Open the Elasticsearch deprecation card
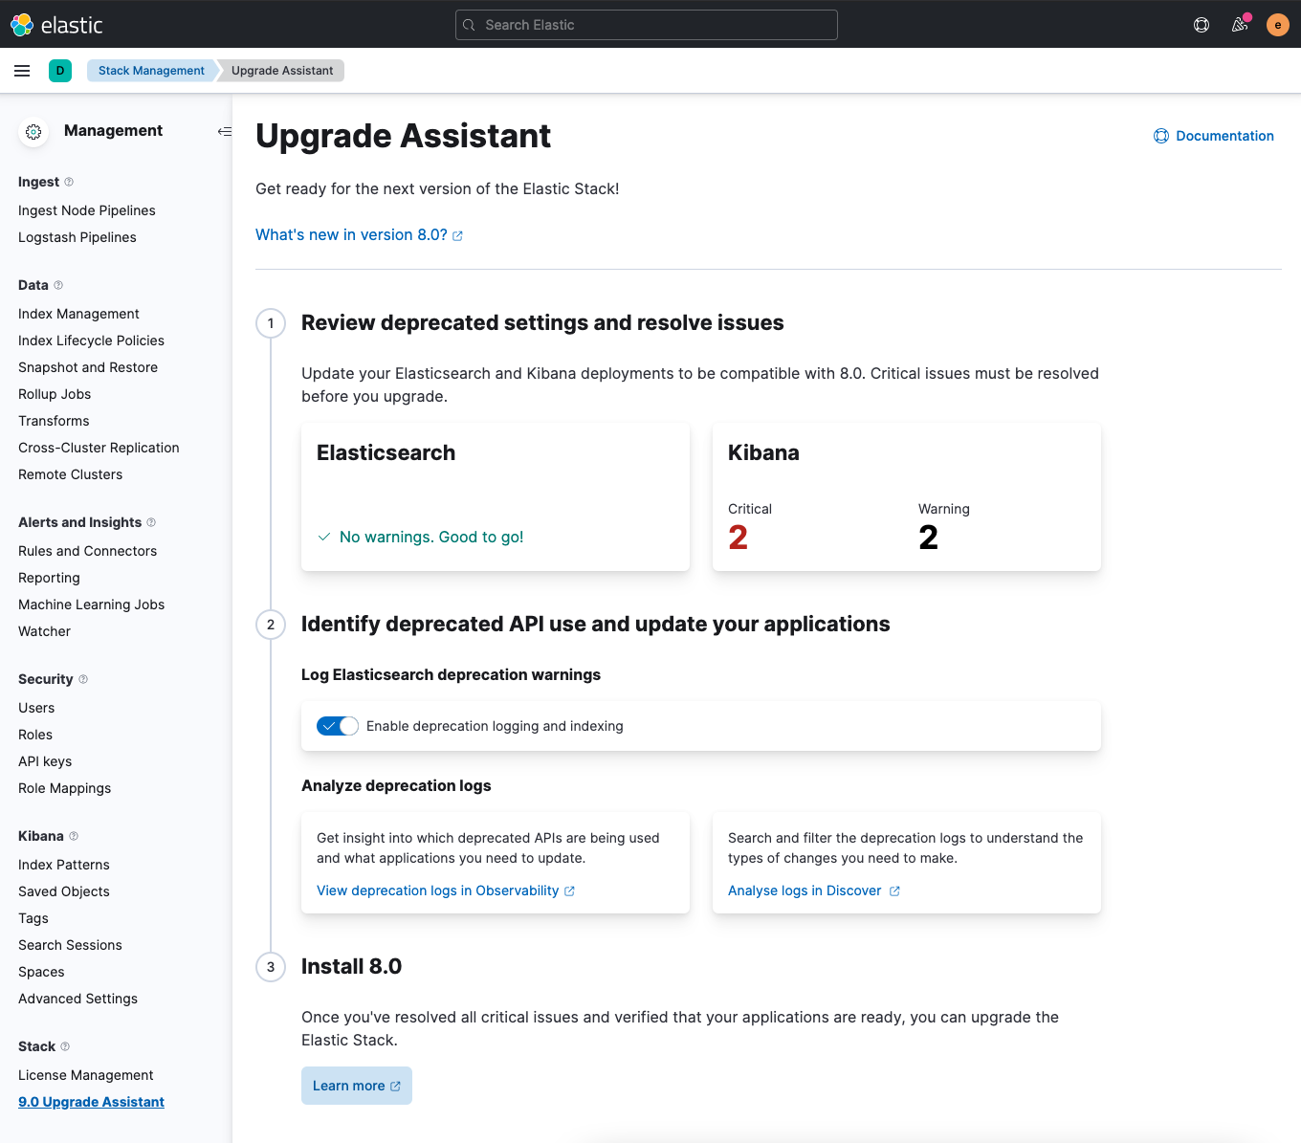The width and height of the screenshot is (1301, 1143). (x=496, y=497)
